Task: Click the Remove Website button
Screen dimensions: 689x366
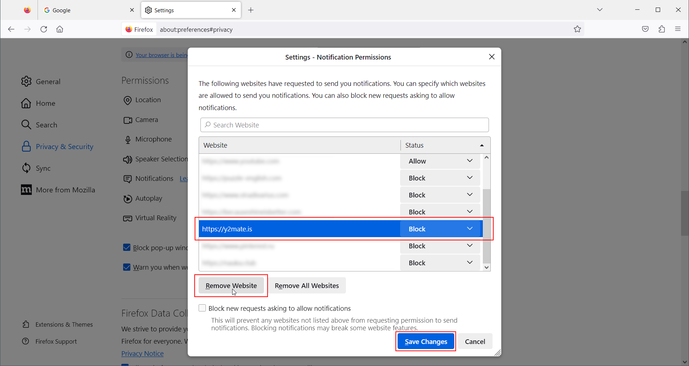Action: click(x=231, y=285)
